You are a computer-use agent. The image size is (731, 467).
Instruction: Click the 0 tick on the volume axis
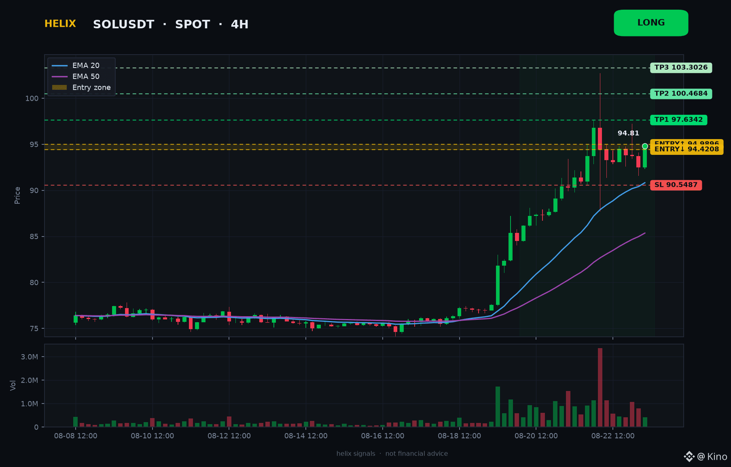(36, 427)
